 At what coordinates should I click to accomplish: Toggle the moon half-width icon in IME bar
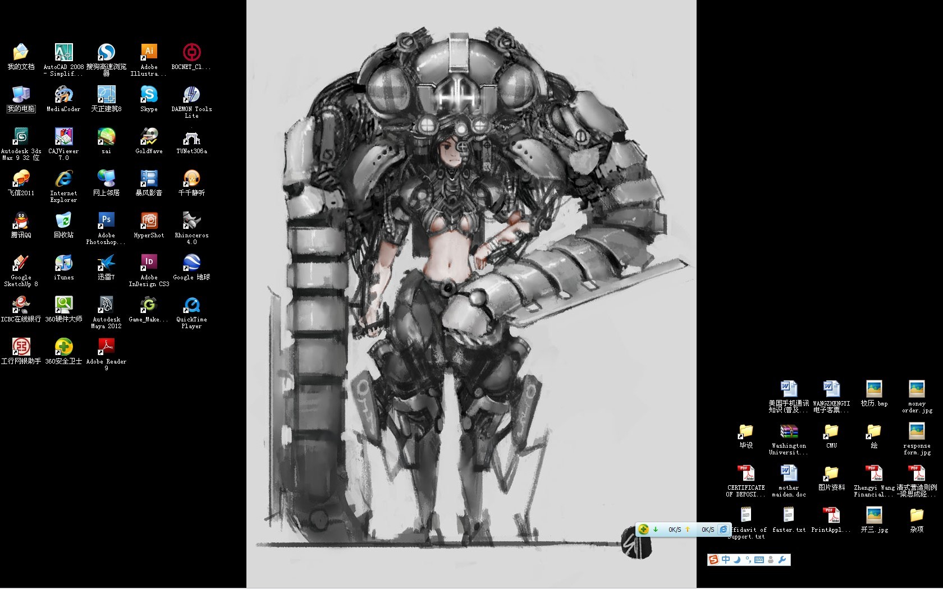coord(737,559)
